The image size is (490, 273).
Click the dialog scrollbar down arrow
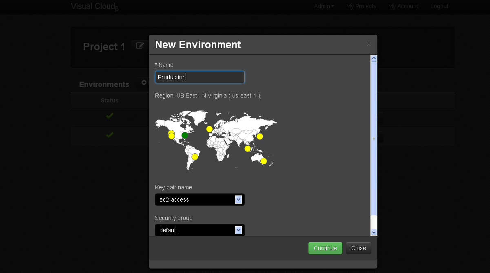[374, 232]
